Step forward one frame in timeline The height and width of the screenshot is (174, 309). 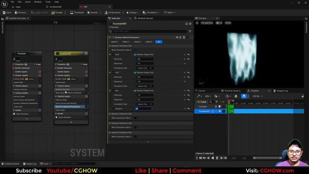(x=221, y=158)
